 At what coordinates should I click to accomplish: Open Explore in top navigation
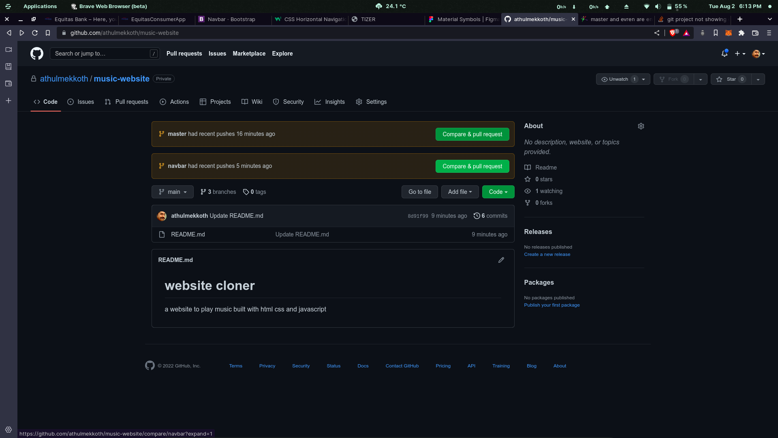[x=282, y=54]
